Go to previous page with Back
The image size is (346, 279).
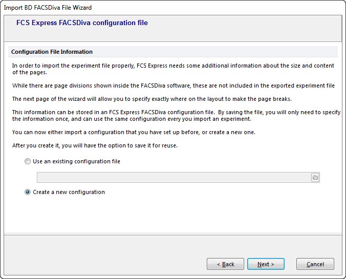coord(225,264)
